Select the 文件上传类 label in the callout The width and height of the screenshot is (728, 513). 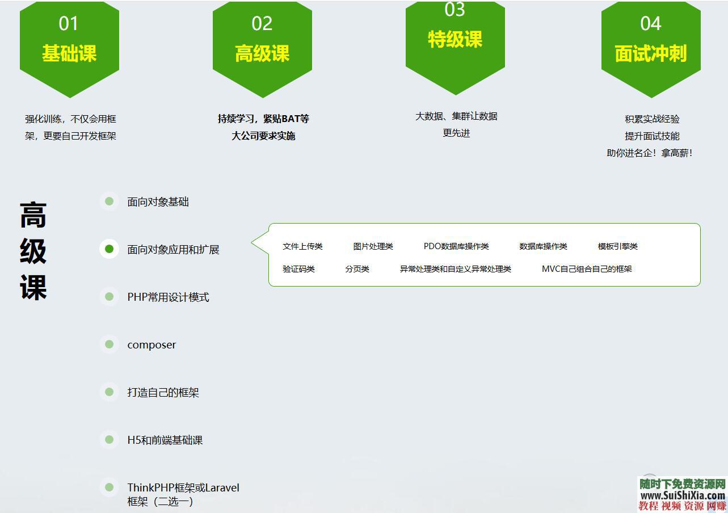click(302, 246)
